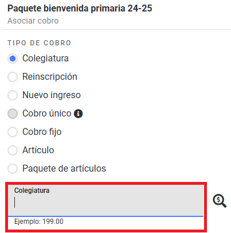Pick the Paquete de artículos radio button

coord(13,169)
